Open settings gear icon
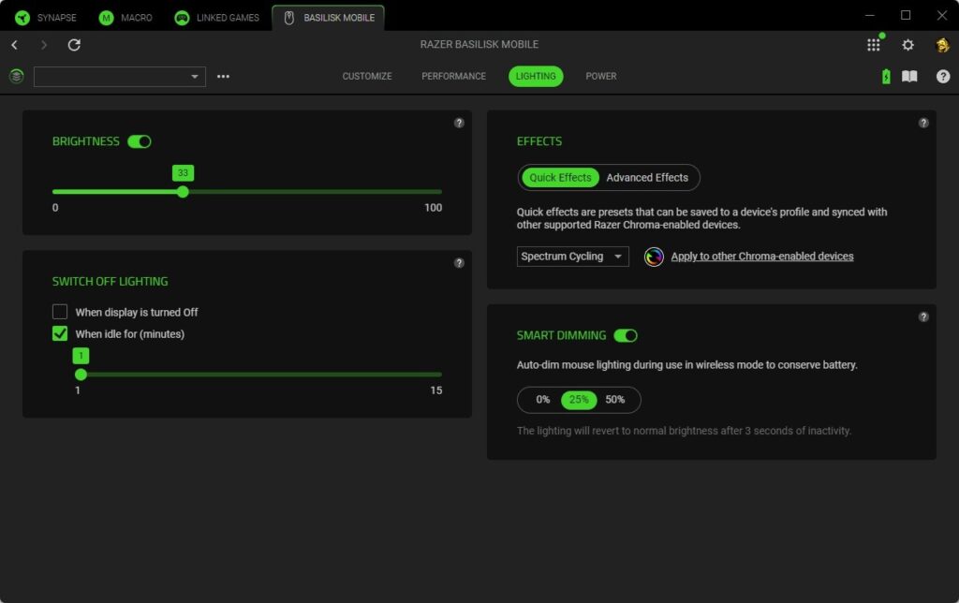The image size is (959, 603). click(x=908, y=45)
